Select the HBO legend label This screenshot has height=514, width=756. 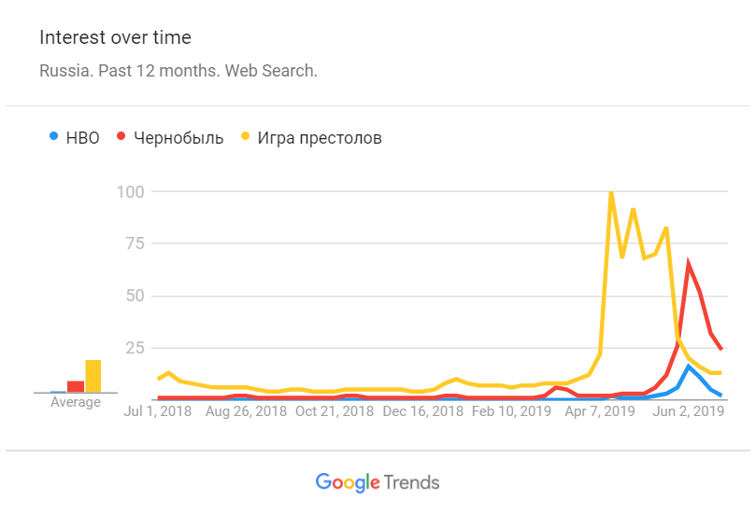82,138
